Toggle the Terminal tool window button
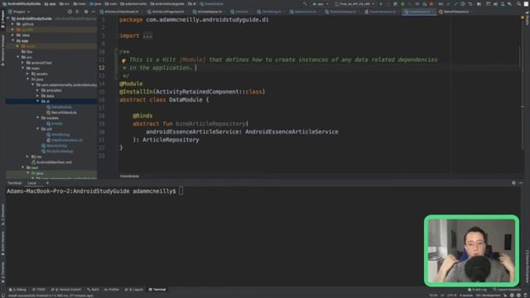530x298 pixels. (157, 290)
